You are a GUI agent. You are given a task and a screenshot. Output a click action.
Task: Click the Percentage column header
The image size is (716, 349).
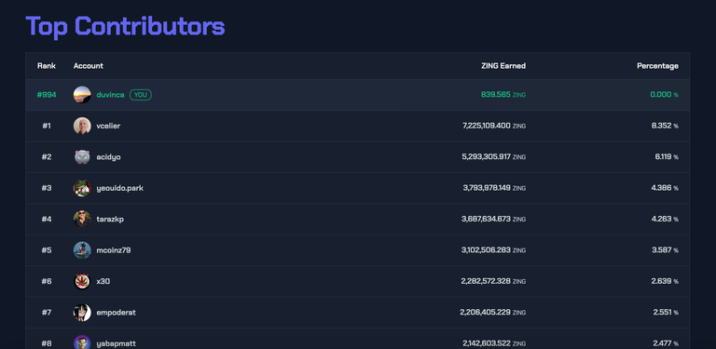[657, 65]
